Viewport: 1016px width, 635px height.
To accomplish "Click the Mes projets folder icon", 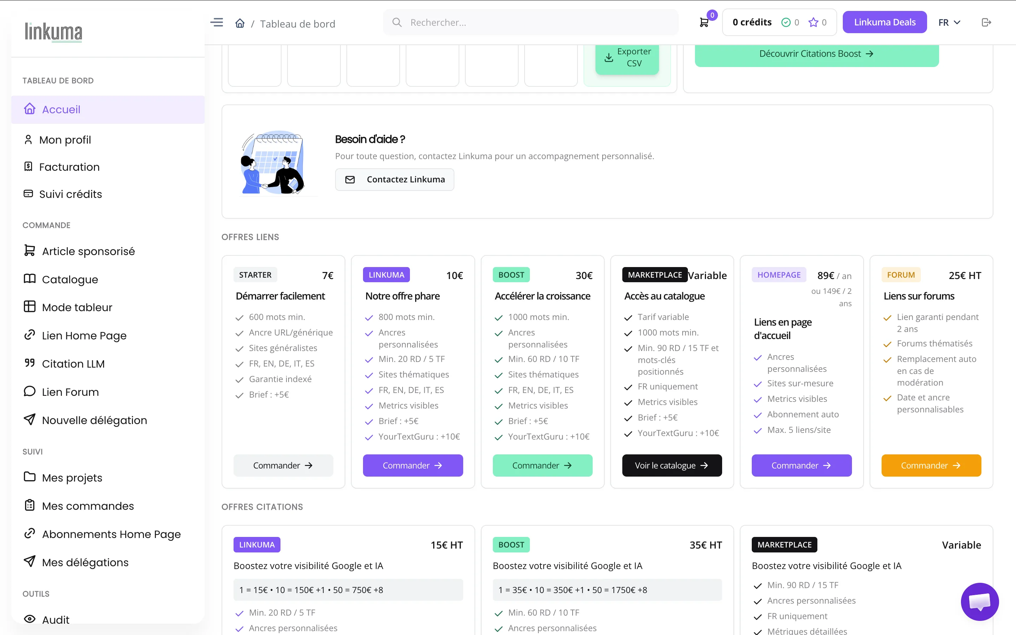I will (x=29, y=477).
